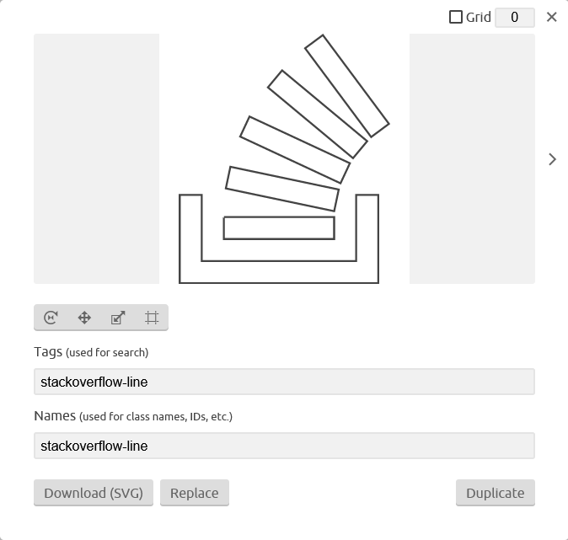Click the Tags (used for search) label
The height and width of the screenshot is (540, 568).
click(91, 352)
